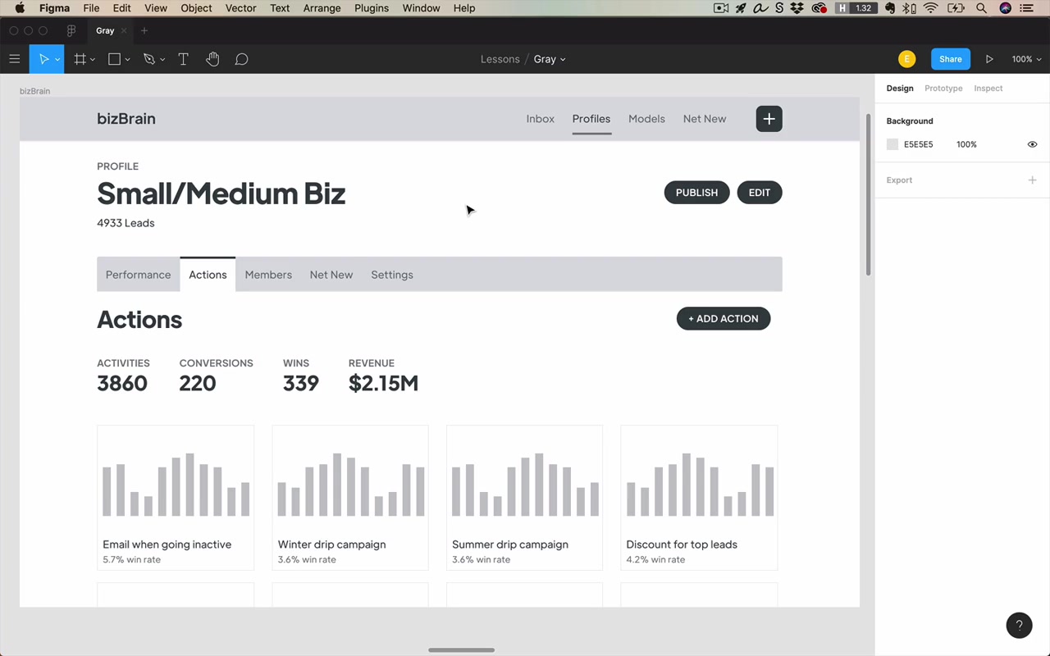
Task: Click the bizBrain logo text
Action: (x=126, y=119)
